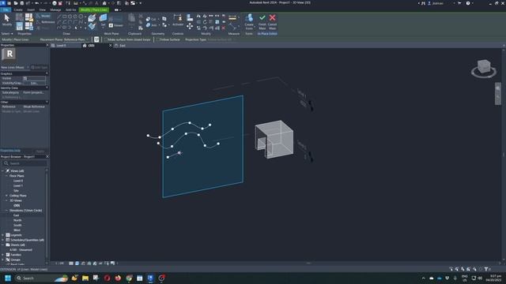This screenshot has width=506, height=284.
Task: Click the work plane Viewer button
Action: click(116, 25)
